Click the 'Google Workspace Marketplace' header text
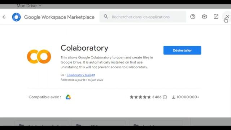This screenshot has width=231, height=130. pos(59,17)
